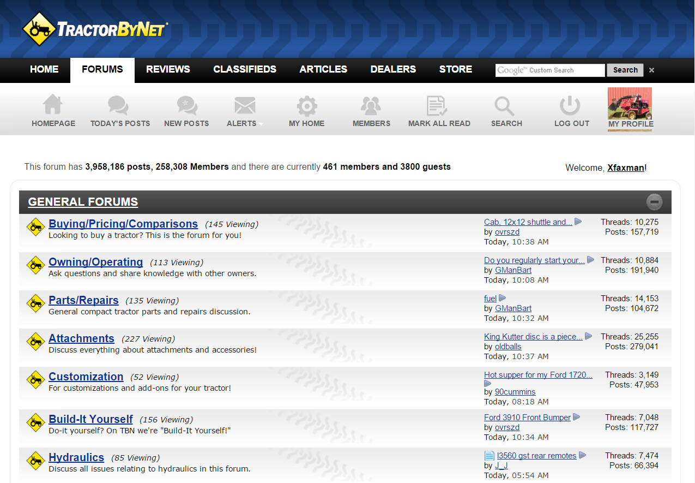Expand the Alerts dropdown menu

click(245, 123)
